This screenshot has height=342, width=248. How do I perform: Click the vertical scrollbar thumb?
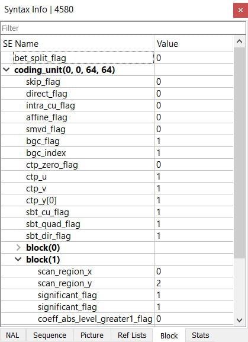[240, 153]
